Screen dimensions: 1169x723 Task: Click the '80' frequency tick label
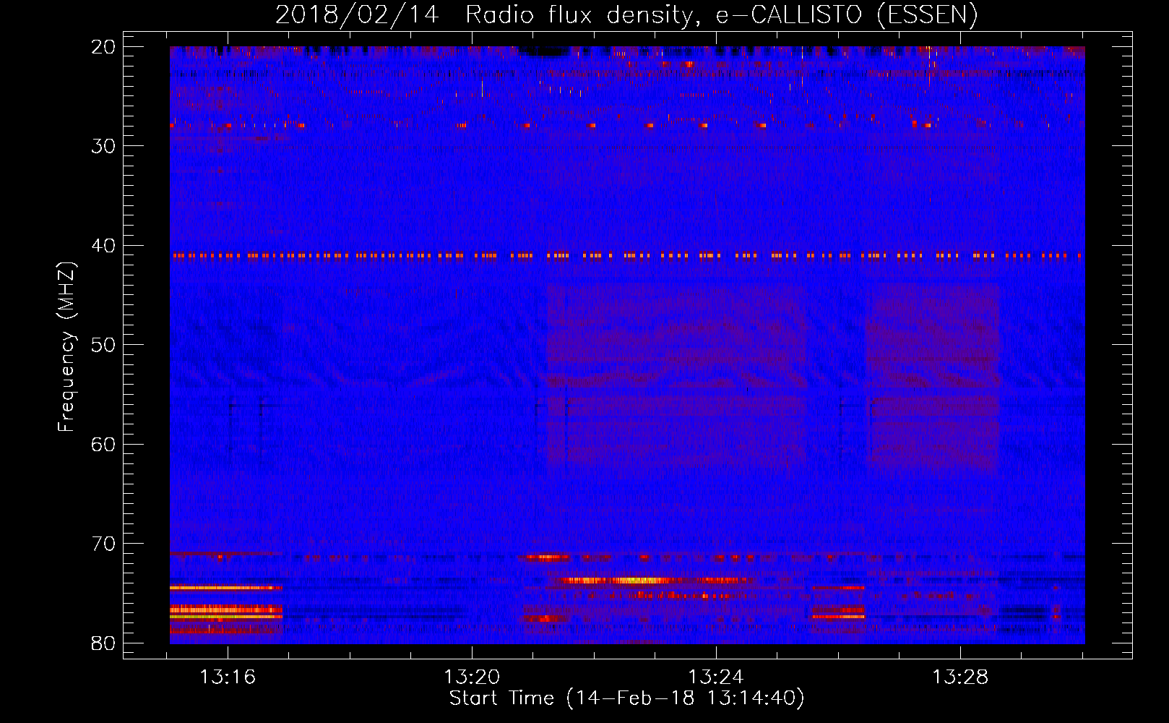click(103, 643)
